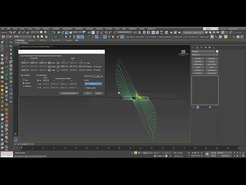Toggle the Re-Orient checkbox
246x185 pixels.
[x=95, y=67]
